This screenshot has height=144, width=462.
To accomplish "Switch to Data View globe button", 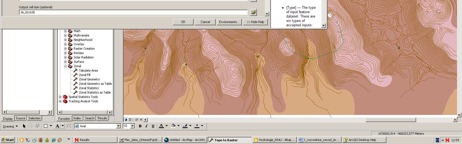I will click(126, 120).
